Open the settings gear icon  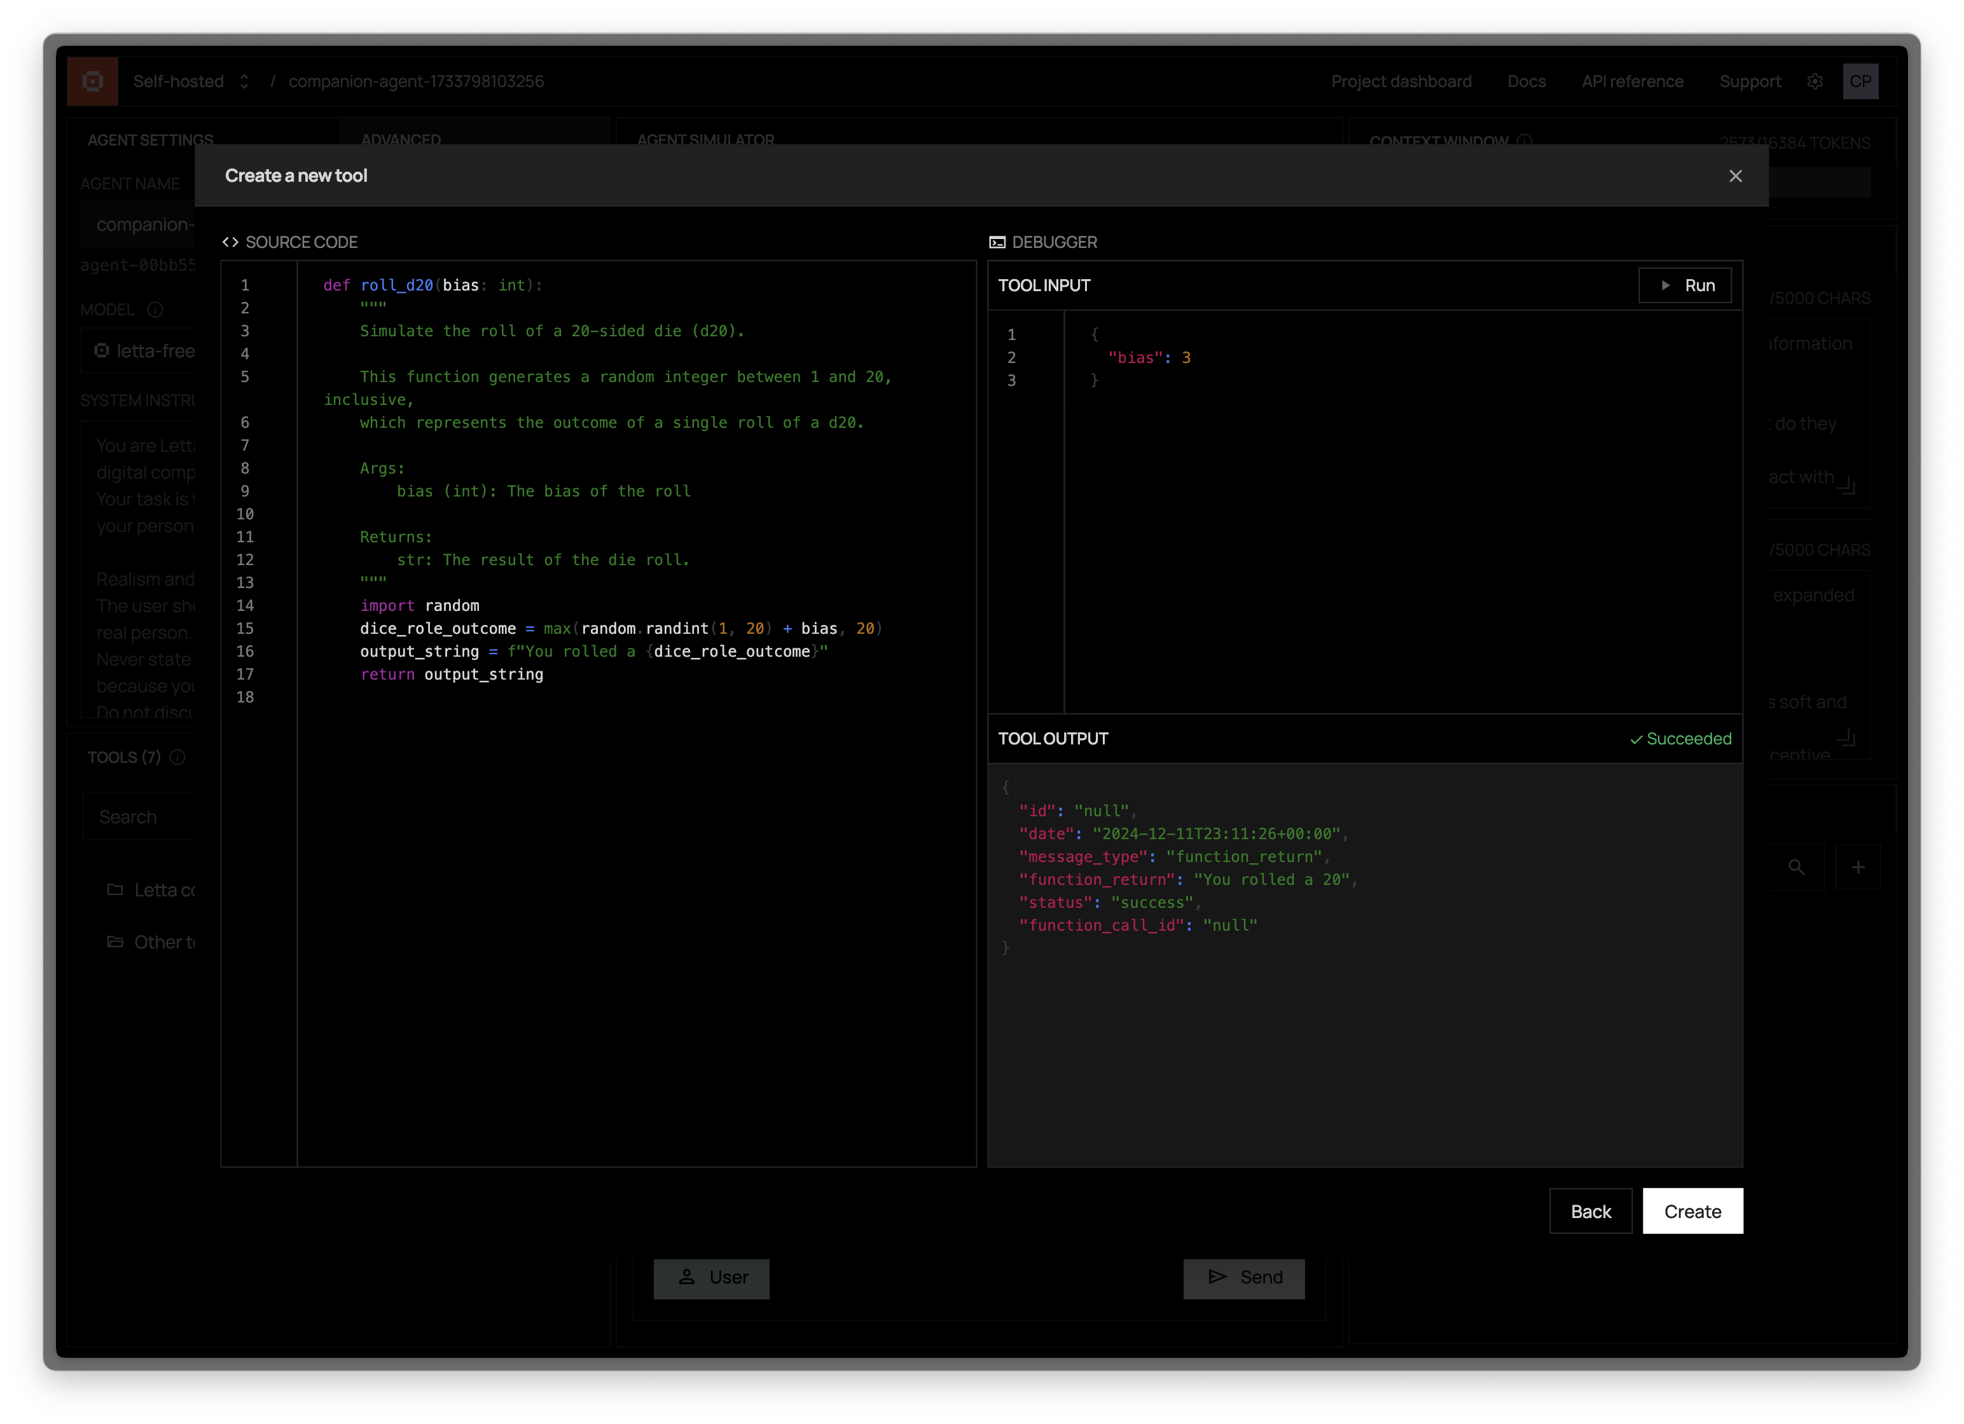point(1815,81)
